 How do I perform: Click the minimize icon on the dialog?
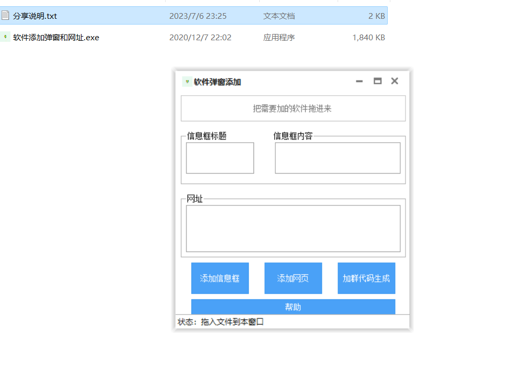pos(359,82)
